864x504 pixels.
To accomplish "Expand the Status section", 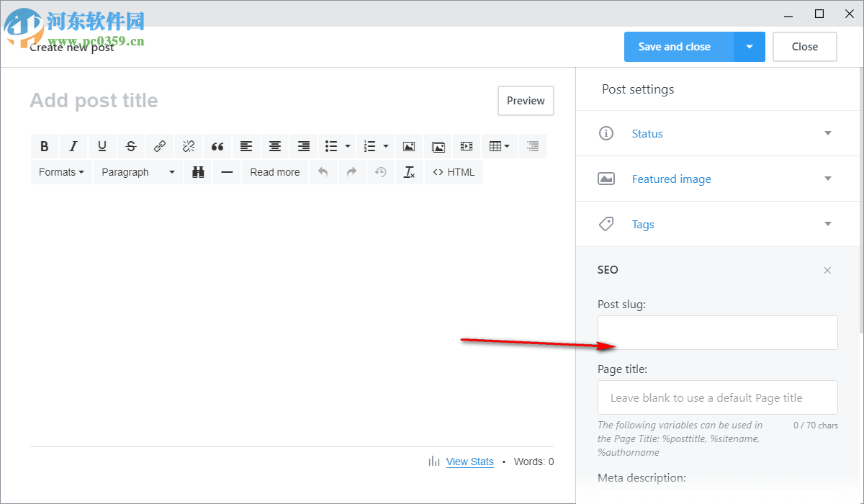I will click(x=717, y=133).
